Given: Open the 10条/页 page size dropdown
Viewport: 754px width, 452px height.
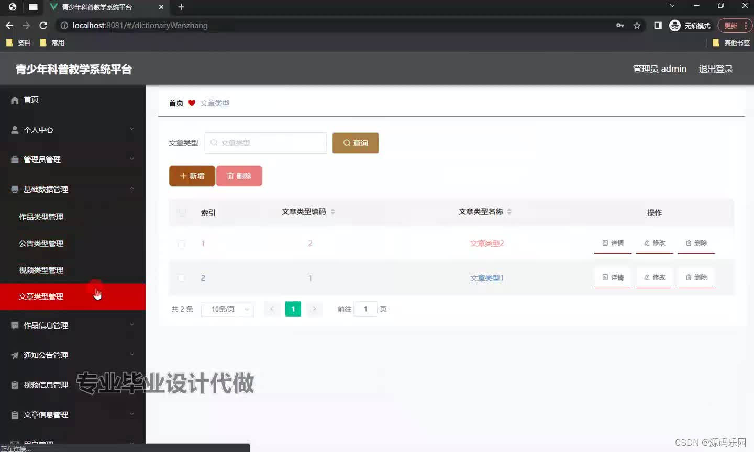Looking at the screenshot, I should pos(227,309).
